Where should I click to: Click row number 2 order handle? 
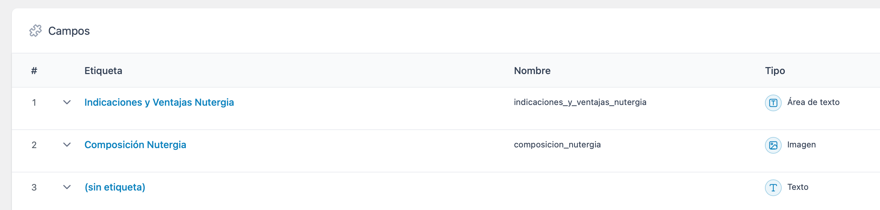pyautogui.click(x=34, y=145)
